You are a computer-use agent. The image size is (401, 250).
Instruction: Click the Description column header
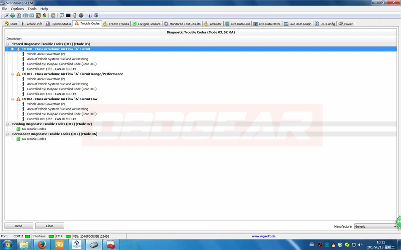pyautogui.click(x=14, y=39)
